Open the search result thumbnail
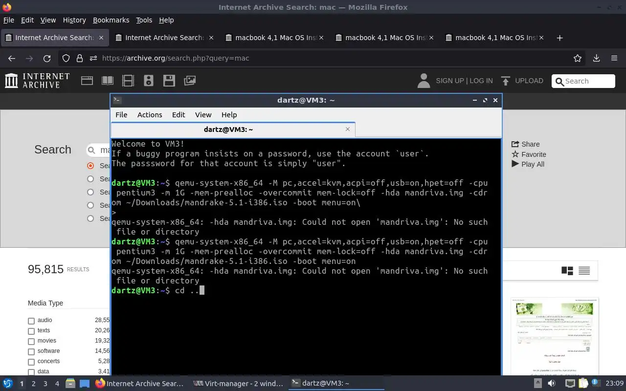The width and height of the screenshot is (626, 391). (x=555, y=336)
